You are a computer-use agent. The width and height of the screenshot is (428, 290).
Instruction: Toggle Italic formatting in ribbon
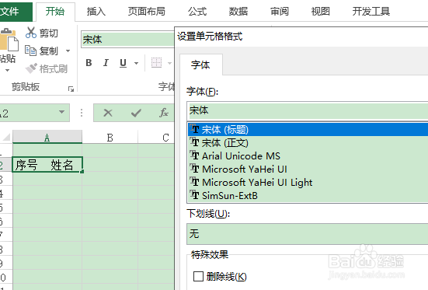click(x=106, y=63)
